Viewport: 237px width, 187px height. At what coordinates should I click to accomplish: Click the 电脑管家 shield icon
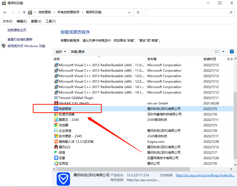pyautogui.click(x=56, y=109)
